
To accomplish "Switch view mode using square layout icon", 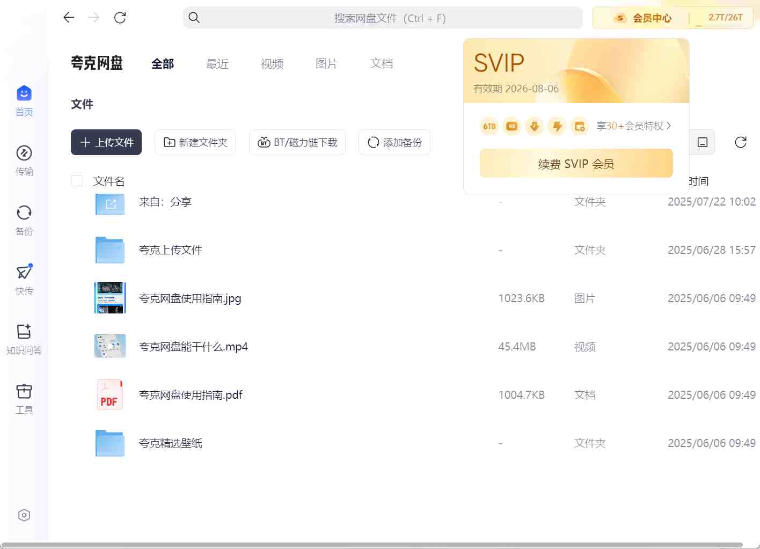I will pos(703,142).
